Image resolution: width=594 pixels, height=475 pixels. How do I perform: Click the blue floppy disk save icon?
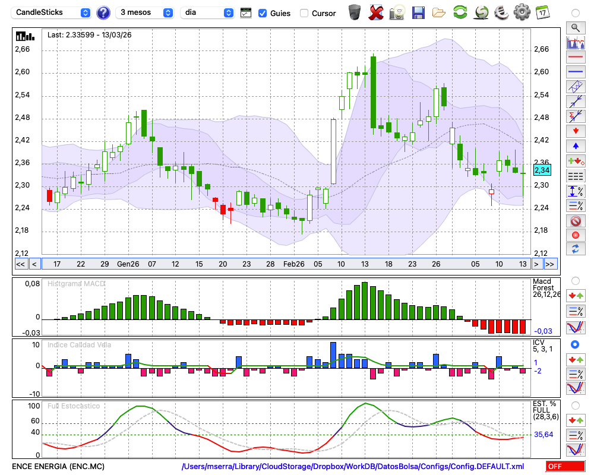[418, 12]
